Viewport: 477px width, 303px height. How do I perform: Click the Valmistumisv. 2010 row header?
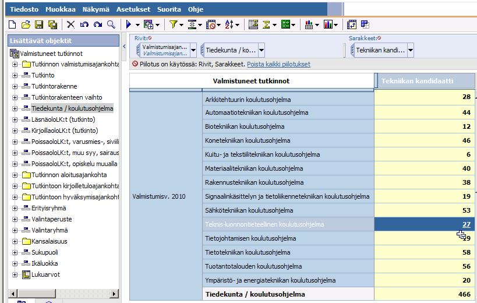[x=166, y=196]
